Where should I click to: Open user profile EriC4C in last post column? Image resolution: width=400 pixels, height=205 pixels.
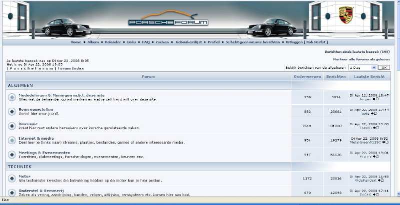365,195
